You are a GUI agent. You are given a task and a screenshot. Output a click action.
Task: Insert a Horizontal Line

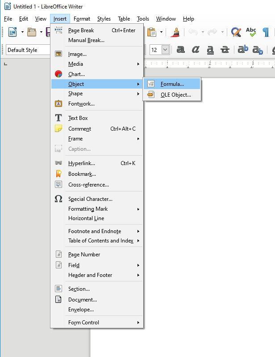pos(97,218)
